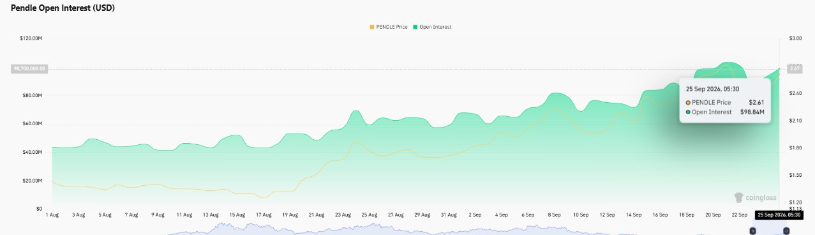Screen dimensions: 815x235
Task: Click the 23 Aug date label
Action: point(343,215)
